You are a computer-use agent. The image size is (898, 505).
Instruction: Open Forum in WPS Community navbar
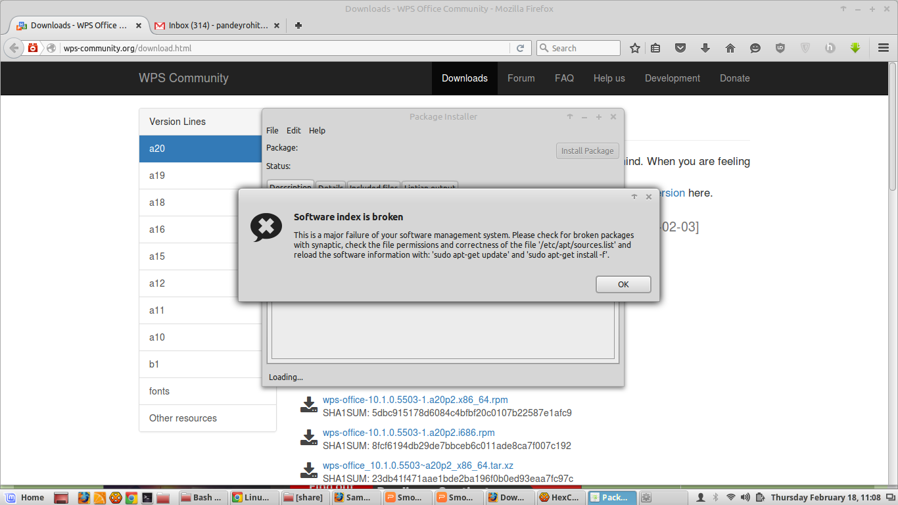point(521,78)
